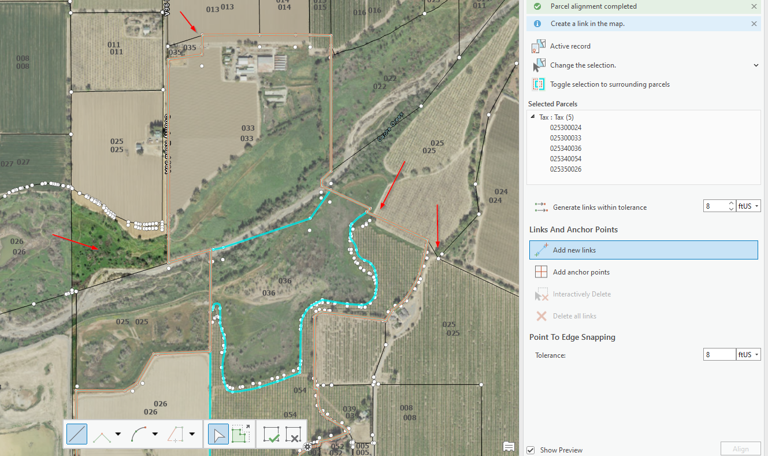The image size is (768, 456).
Task: Expand the Change the selection options
Action: click(x=756, y=65)
